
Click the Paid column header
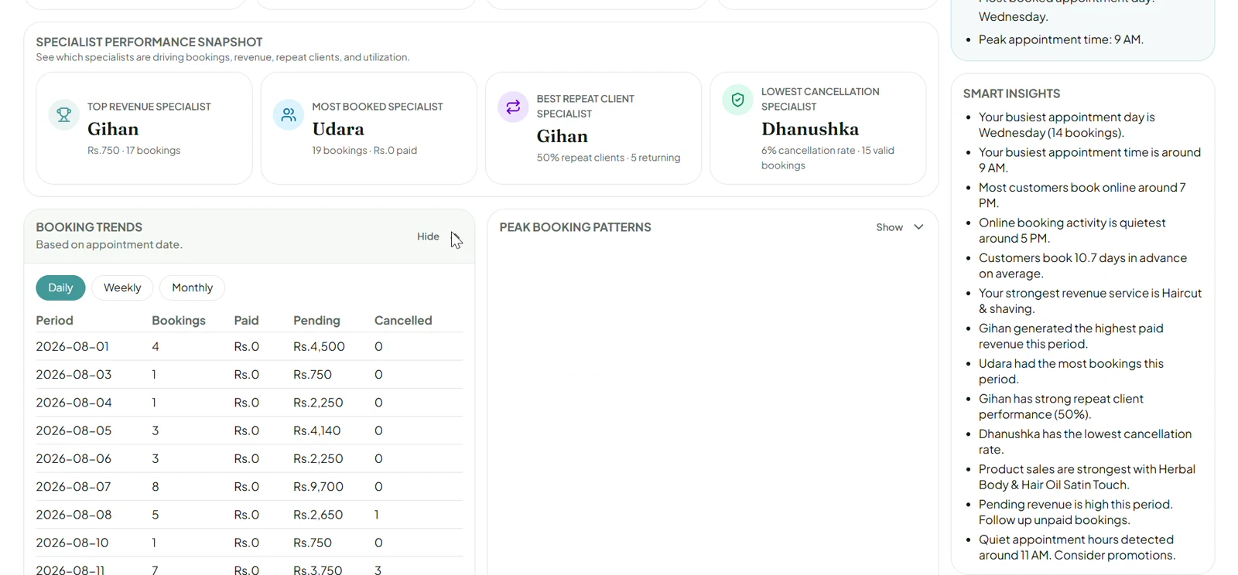[x=246, y=321]
